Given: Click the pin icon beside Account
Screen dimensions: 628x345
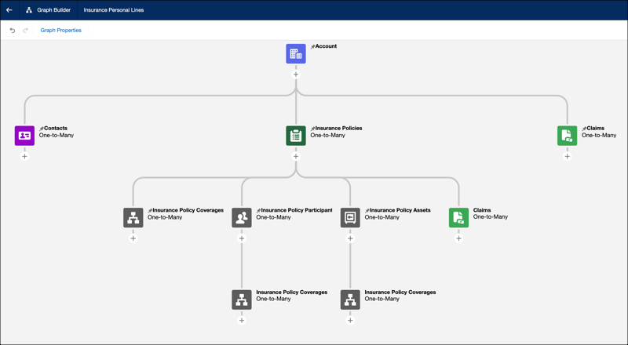Looking at the screenshot, I should click(312, 47).
